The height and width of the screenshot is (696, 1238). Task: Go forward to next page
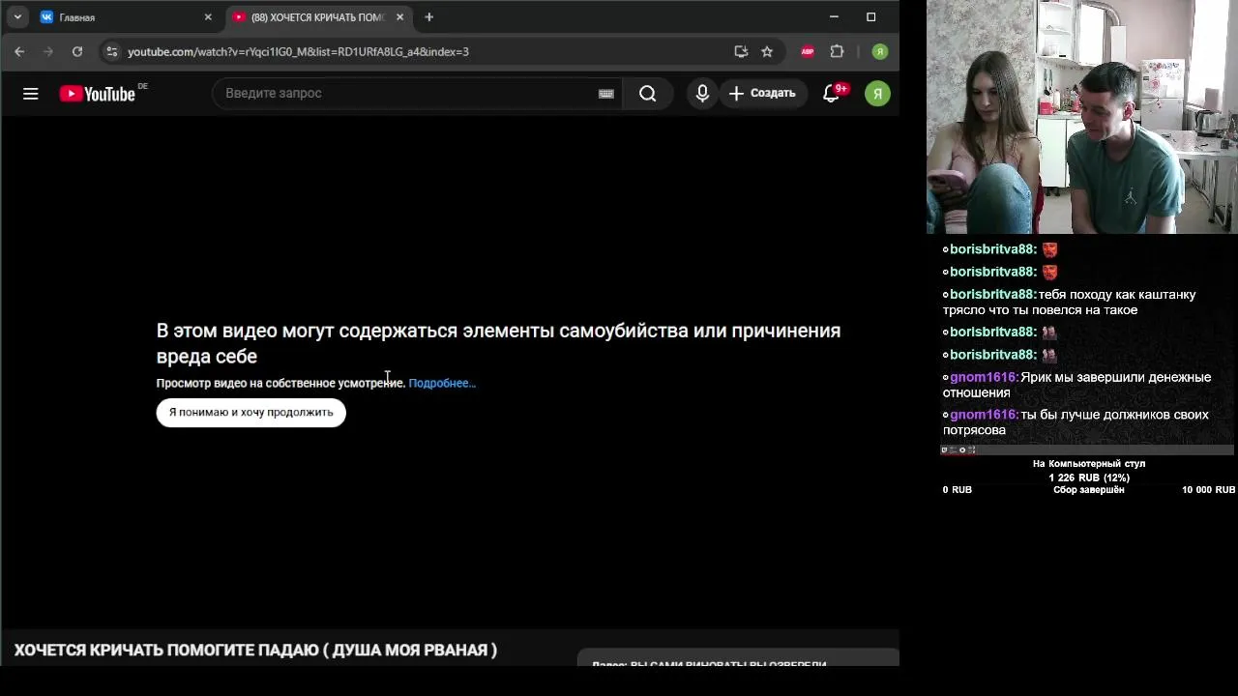click(x=48, y=51)
